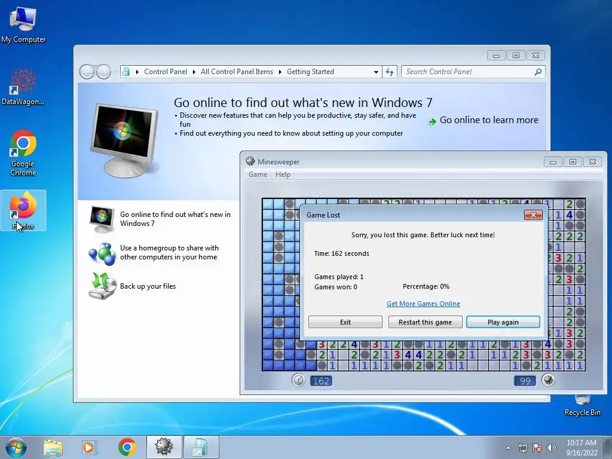Click Play again button
The height and width of the screenshot is (459, 612).
[503, 322]
